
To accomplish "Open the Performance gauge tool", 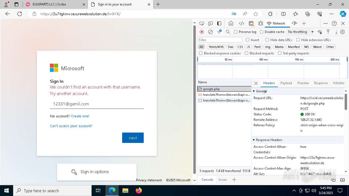I will tap(294, 23).
